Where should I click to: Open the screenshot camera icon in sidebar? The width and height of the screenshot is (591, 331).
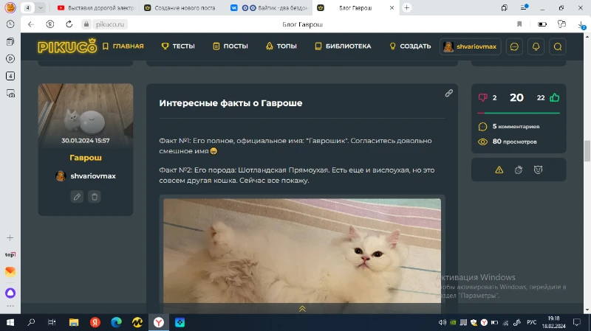pyautogui.click(x=10, y=94)
